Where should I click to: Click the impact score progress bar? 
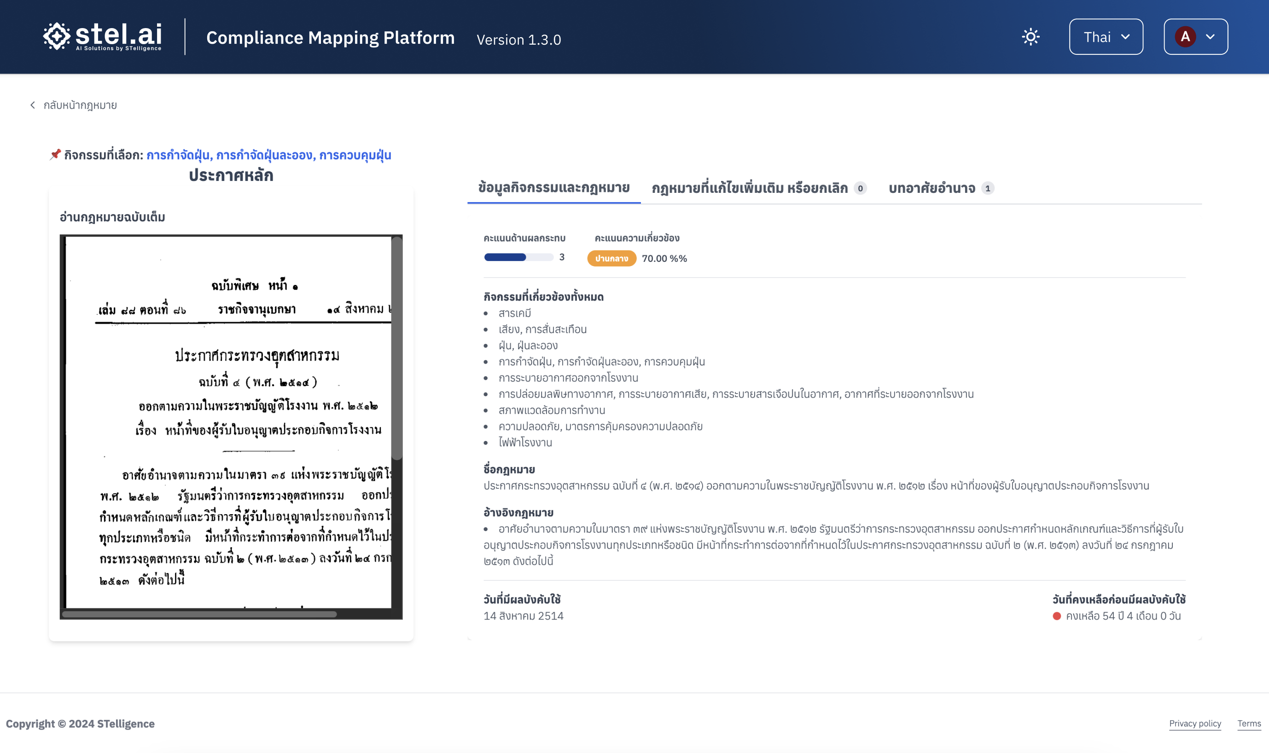tap(518, 257)
